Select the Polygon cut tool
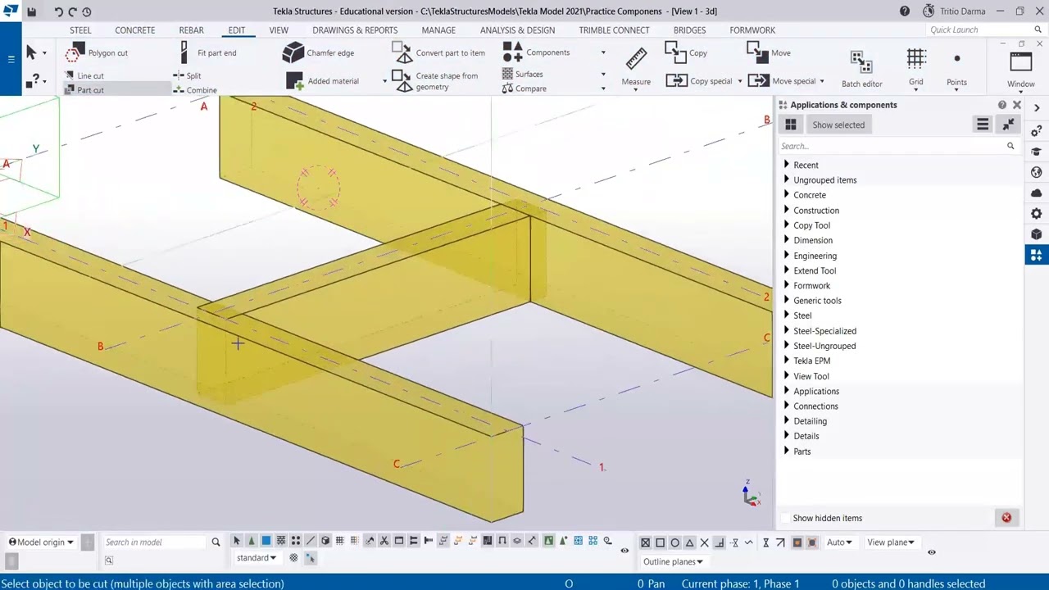This screenshot has width=1049, height=590. point(98,52)
